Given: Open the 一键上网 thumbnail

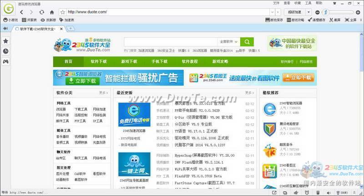Looking at the screenshot, I should 134,164.
